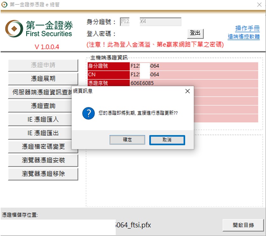
Task: Close the 網頁訊息 dialog with X
Action: (187, 91)
